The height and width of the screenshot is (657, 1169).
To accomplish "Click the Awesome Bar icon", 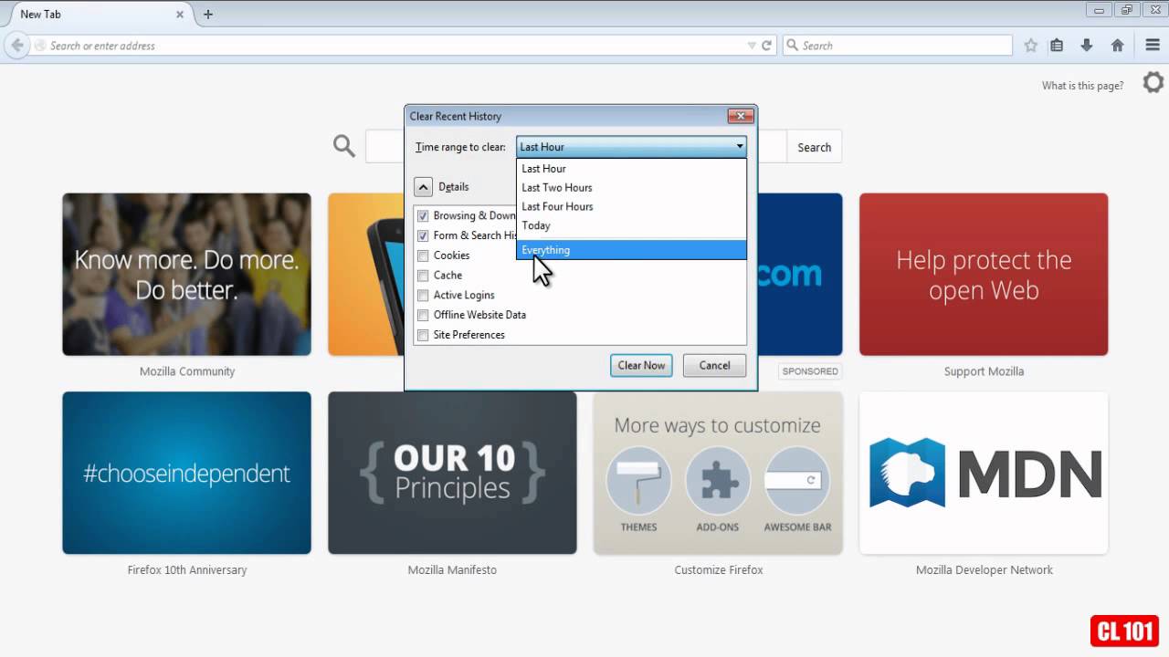I will click(x=797, y=479).
